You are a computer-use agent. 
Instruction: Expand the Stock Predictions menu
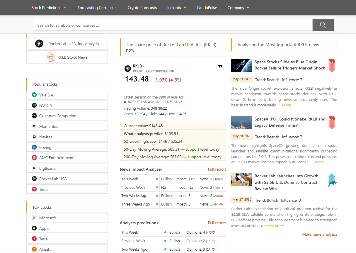click(49, 8)
